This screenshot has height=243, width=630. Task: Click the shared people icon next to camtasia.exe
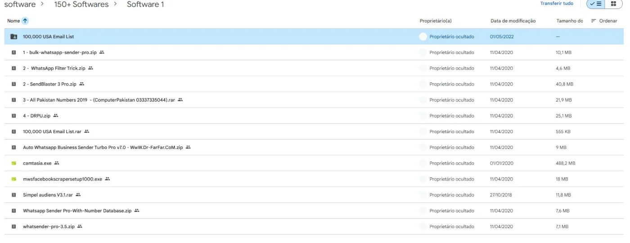(x=57, y=163)
